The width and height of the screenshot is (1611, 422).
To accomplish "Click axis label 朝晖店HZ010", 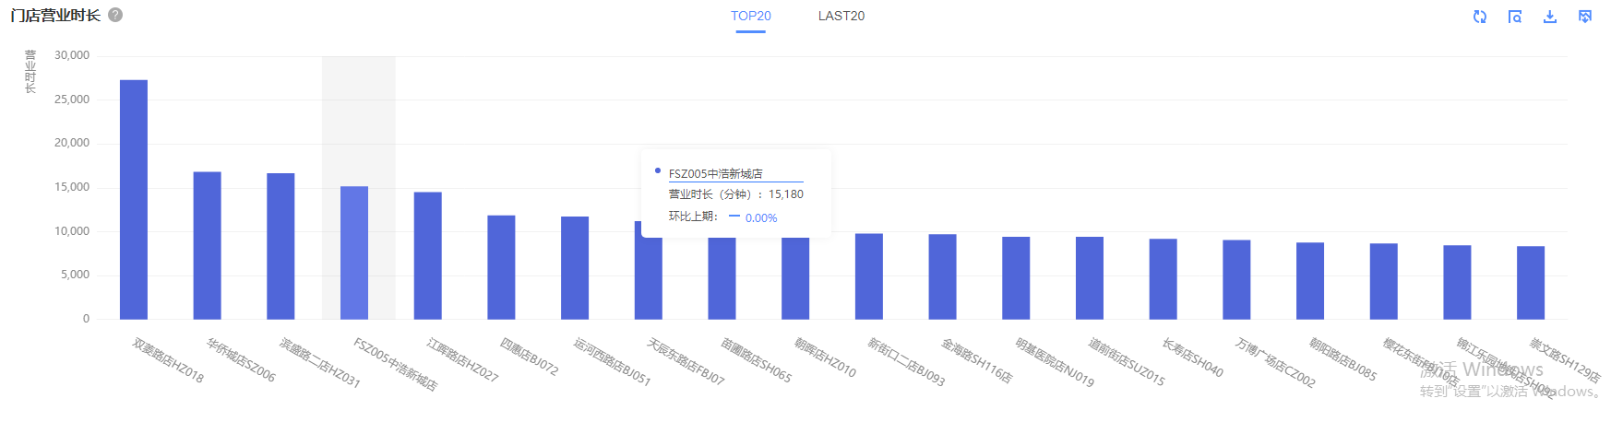I will tap(825, 358).
